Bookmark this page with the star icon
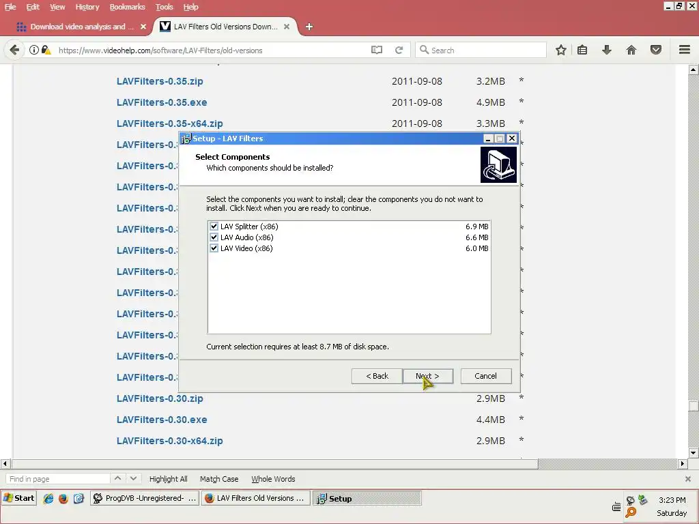The height and width of the screenshot is (524, 699). tap(561, 50)
